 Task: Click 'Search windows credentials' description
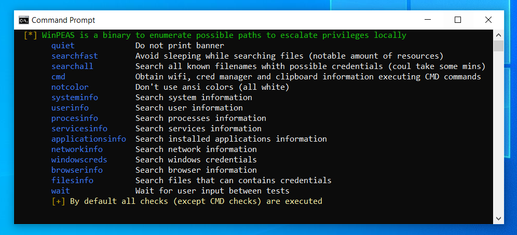[x=196, y=160]
